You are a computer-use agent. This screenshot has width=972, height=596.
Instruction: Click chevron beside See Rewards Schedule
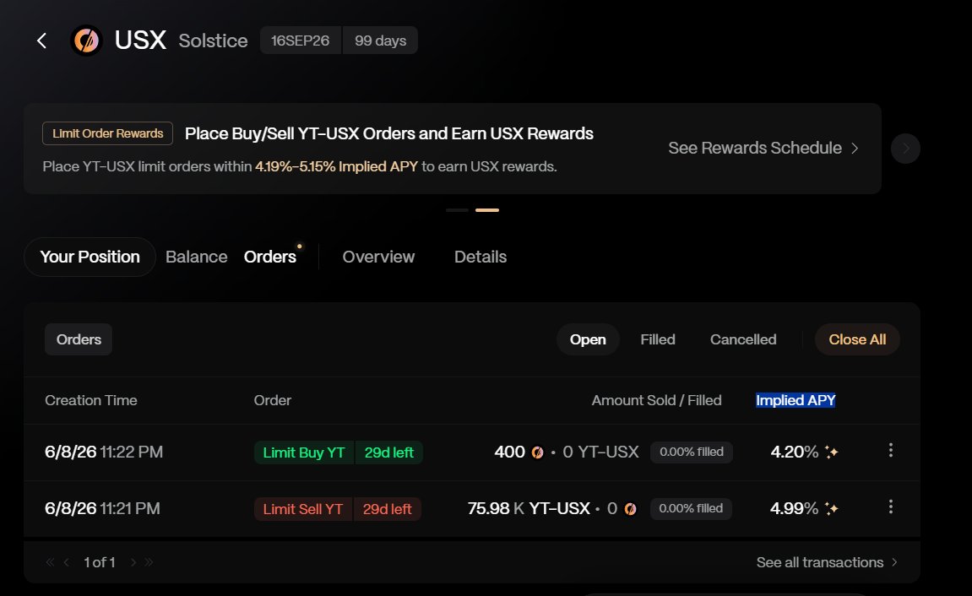pos(855,148)
